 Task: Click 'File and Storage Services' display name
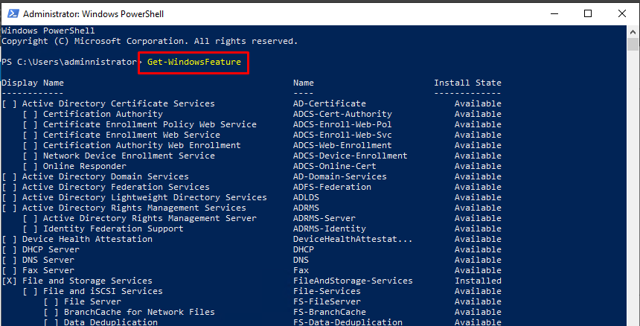87,281
